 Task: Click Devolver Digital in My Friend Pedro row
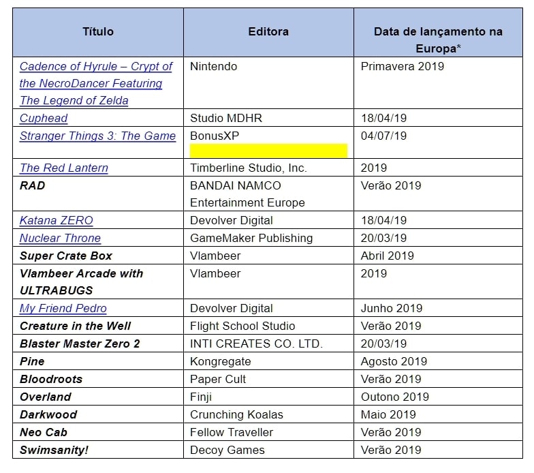[x=232, y=308]
